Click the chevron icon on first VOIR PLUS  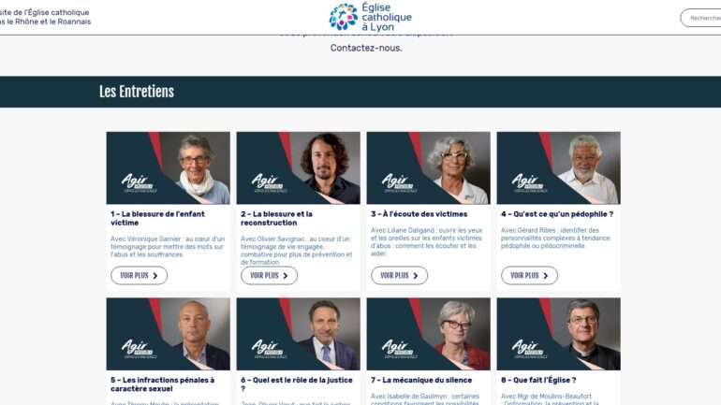[154, 276]
